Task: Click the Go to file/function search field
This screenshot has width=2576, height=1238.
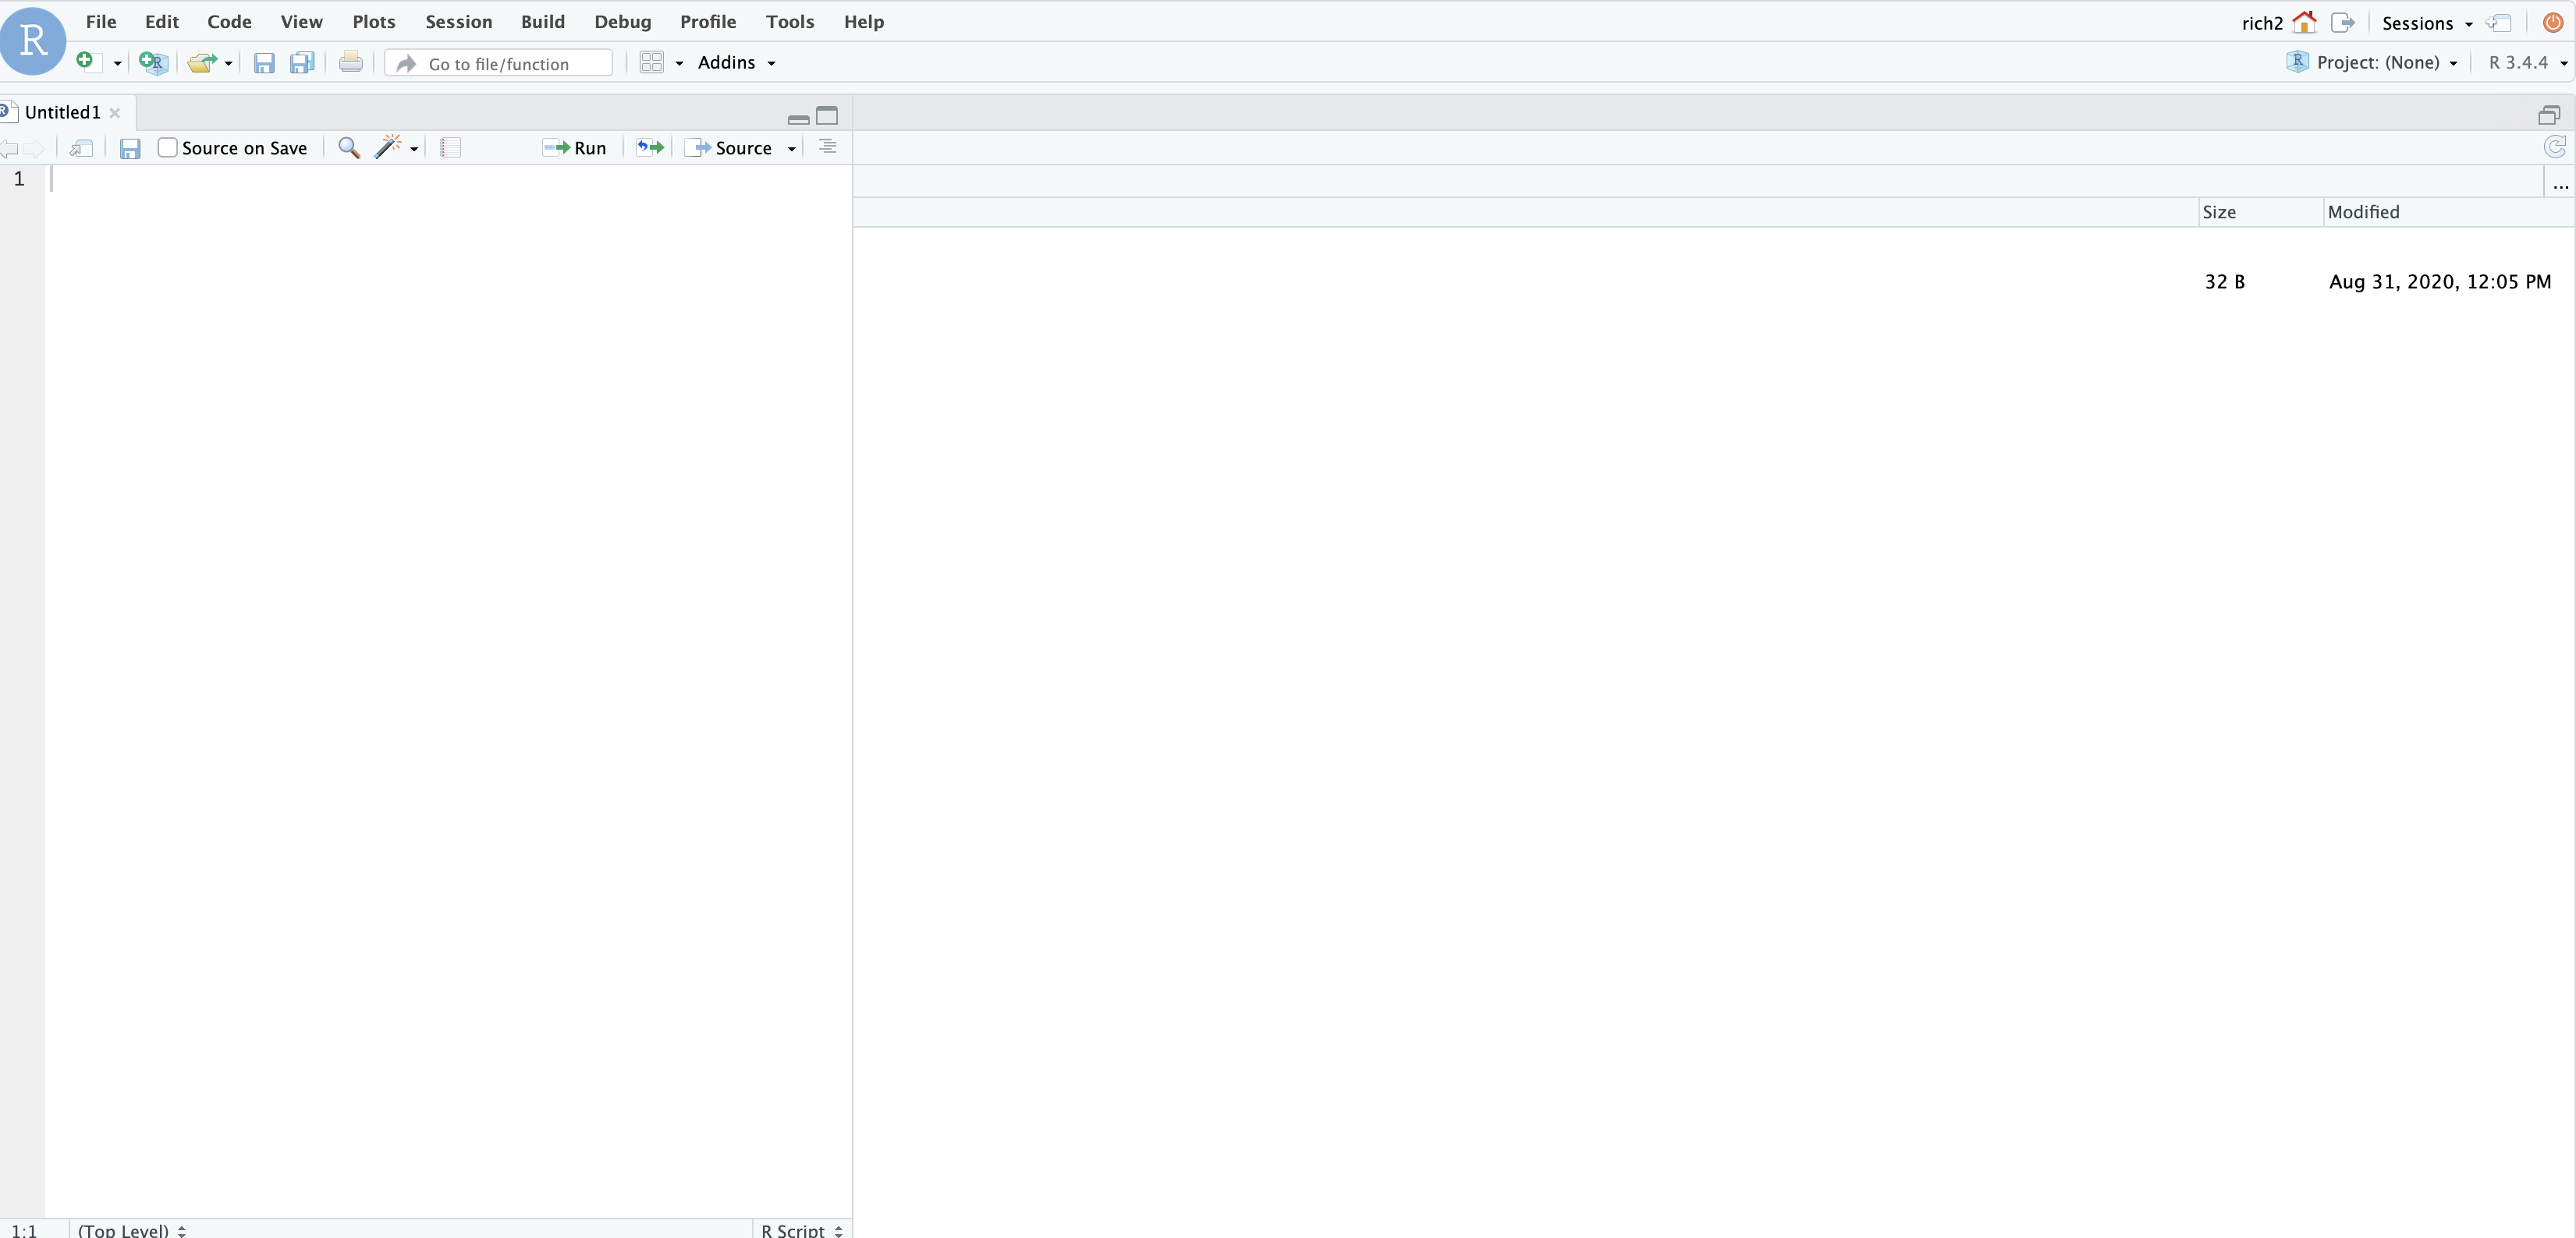Action: [x=498, y=62]
